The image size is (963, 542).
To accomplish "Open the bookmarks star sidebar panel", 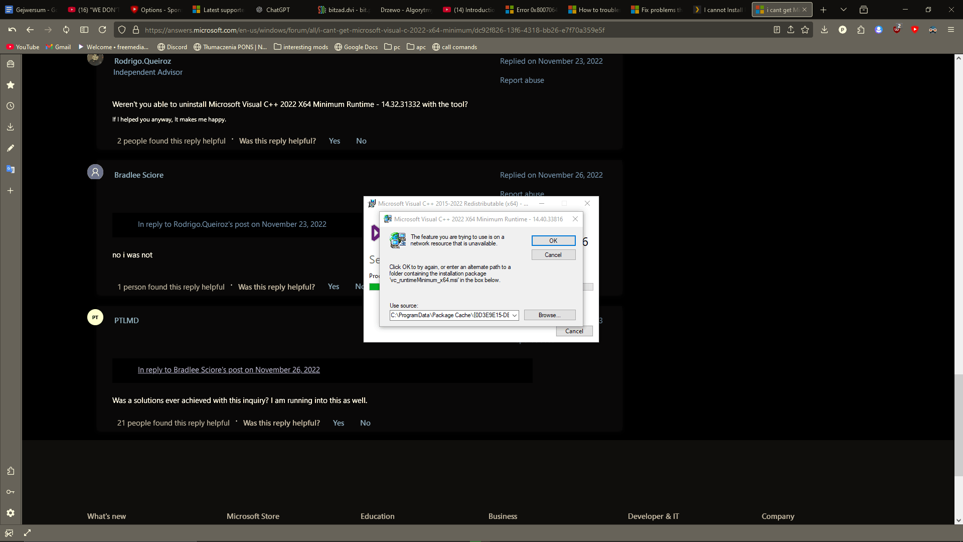I will click(x=10, y=85).
